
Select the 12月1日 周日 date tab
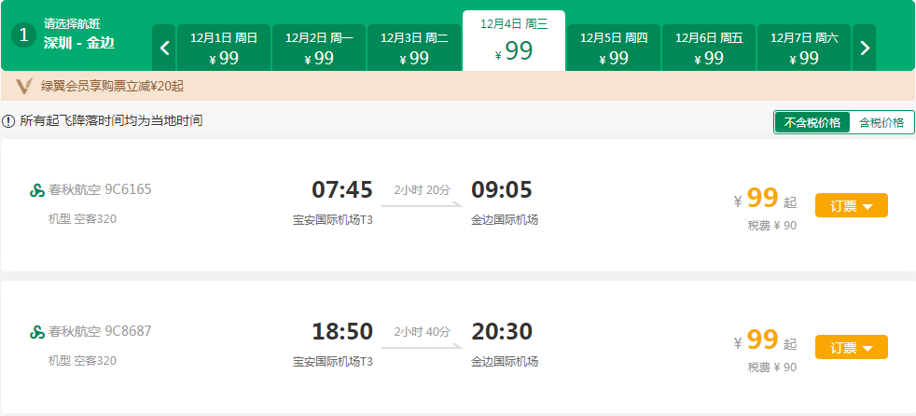[x=224, y=48]
